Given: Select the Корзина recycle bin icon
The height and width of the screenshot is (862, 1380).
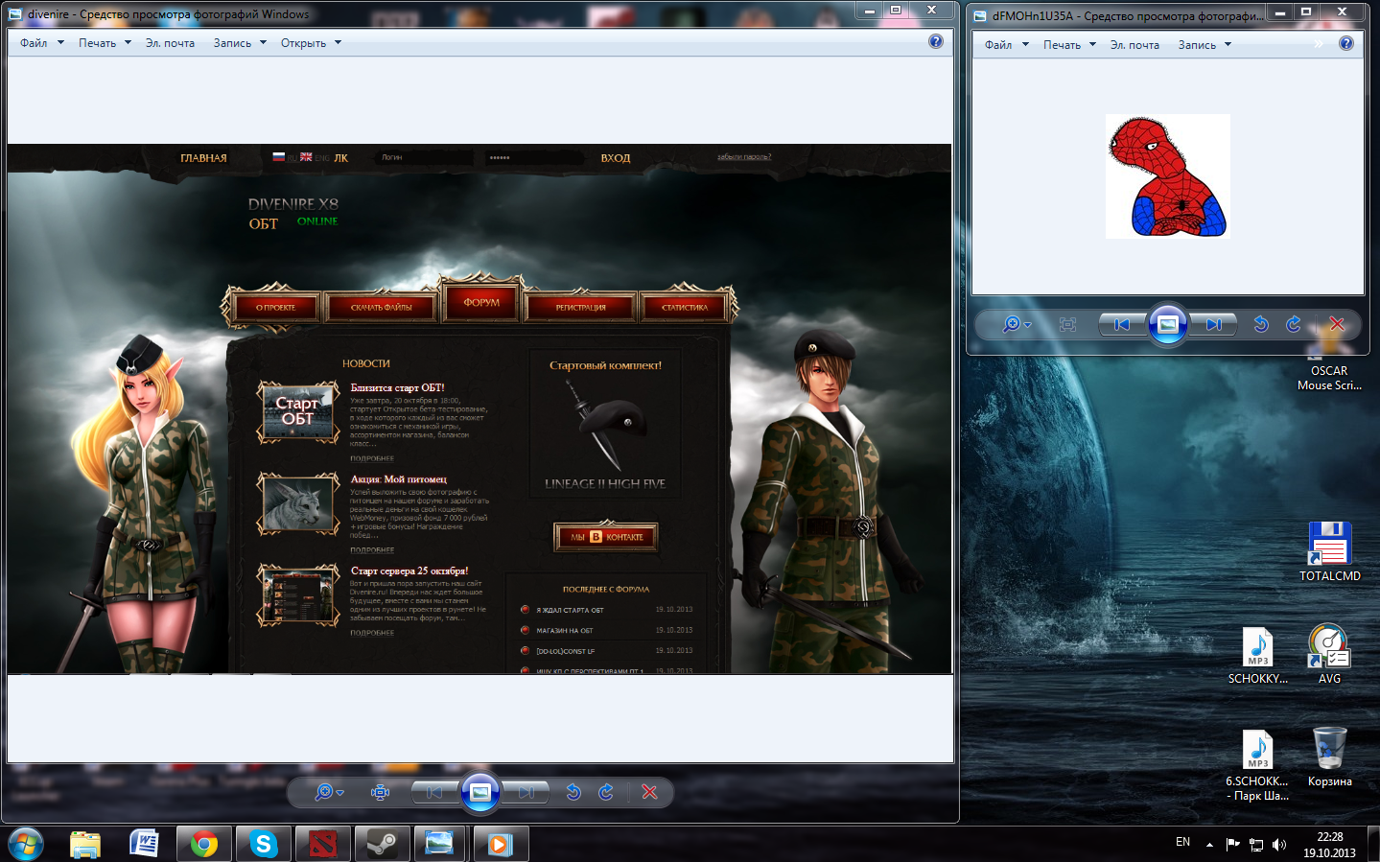Looking at the screenshot, I should 1330,757.
